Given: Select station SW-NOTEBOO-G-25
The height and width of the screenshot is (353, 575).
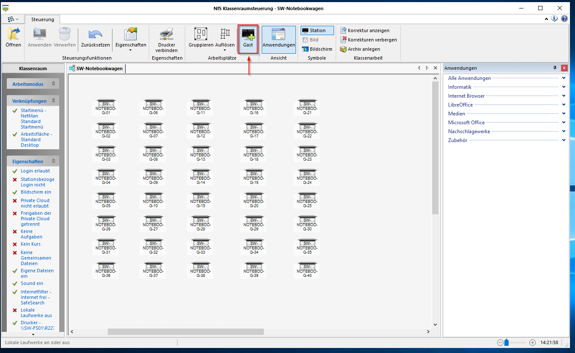Looking at the screenshot, I should (307, 200).
